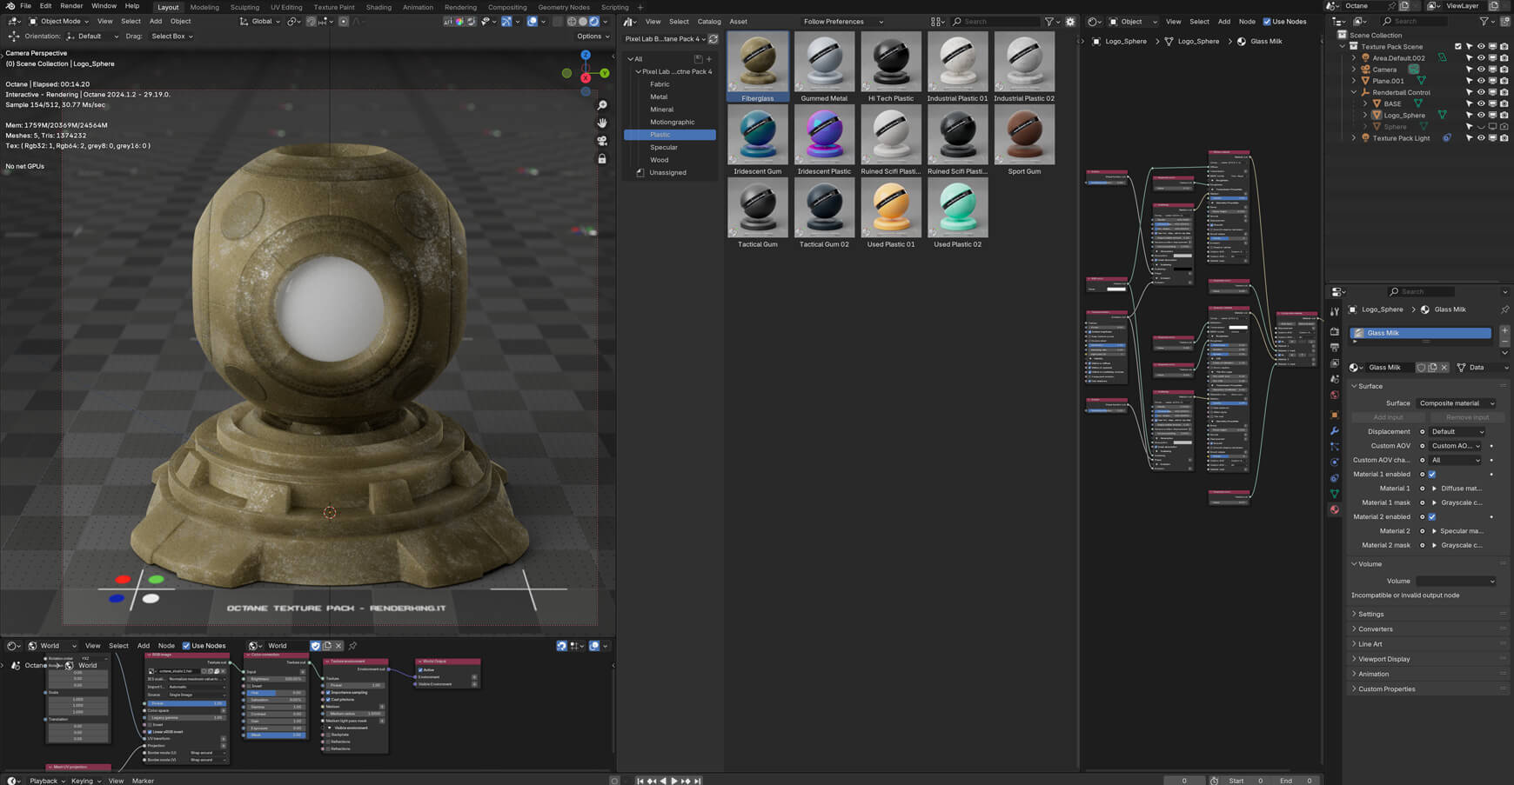Open the Object Mode dropdown
This screenshot has width=1514, height=785.
click(59, 22)
